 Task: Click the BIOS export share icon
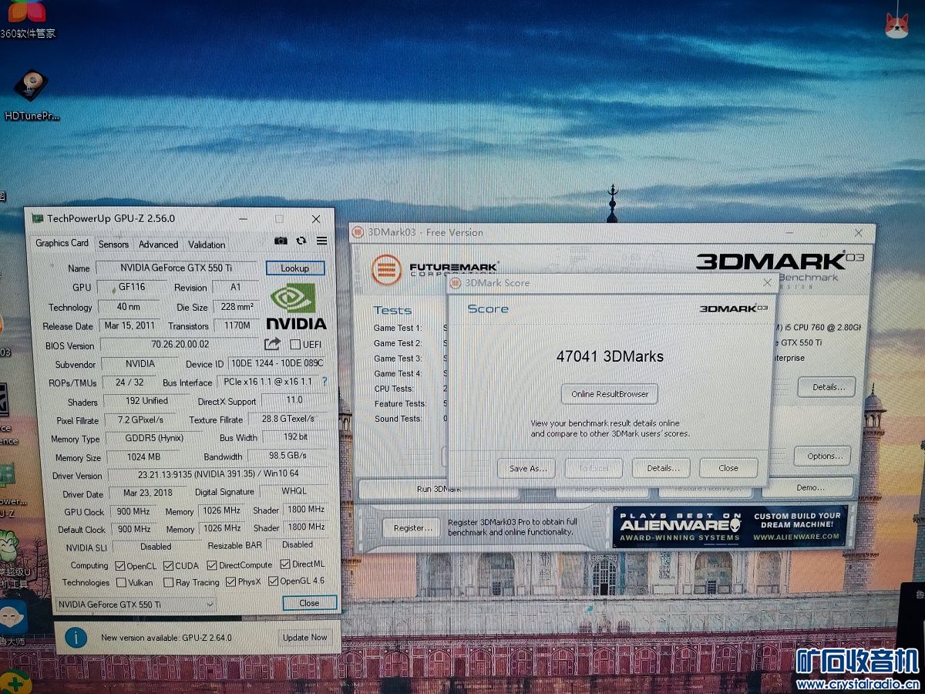point(272,344)
